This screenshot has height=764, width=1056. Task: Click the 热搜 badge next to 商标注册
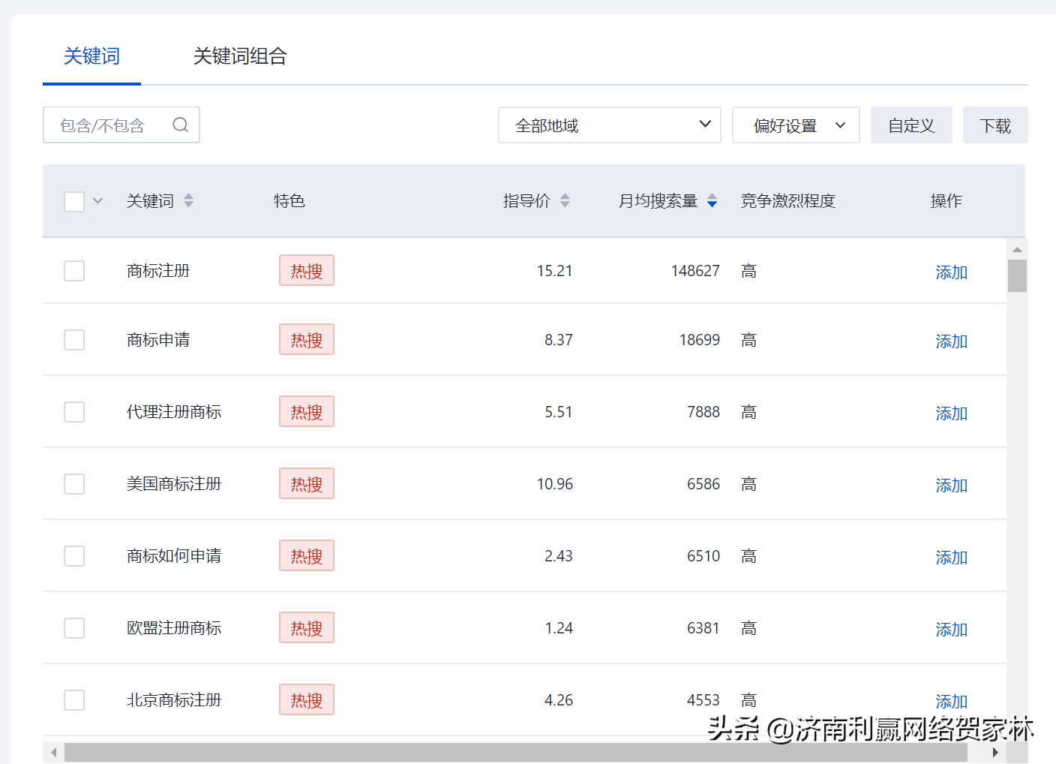pos(306,270)
